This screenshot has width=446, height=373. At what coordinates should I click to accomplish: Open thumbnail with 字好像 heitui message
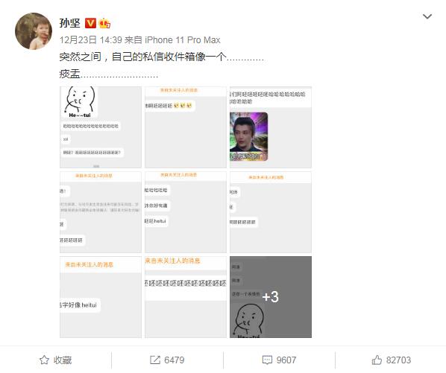coord(101,297)
